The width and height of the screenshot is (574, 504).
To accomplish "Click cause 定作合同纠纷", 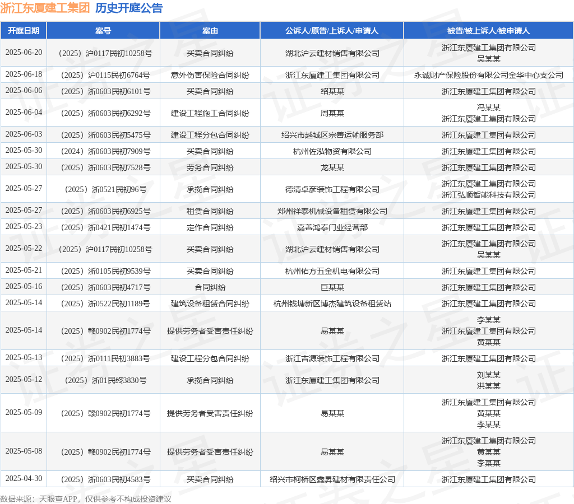I will click(210, 227).
